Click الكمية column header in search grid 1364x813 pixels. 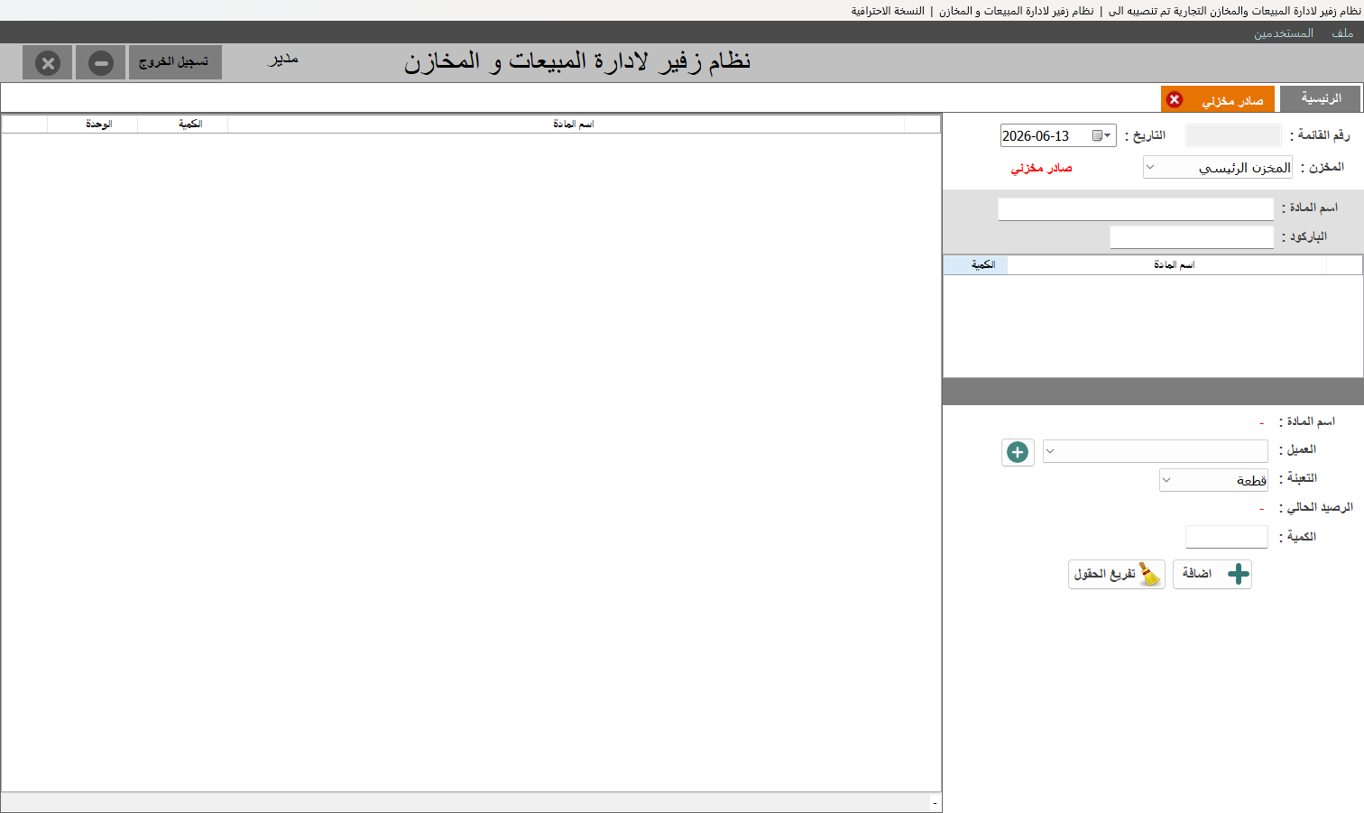tap(976, 265)
